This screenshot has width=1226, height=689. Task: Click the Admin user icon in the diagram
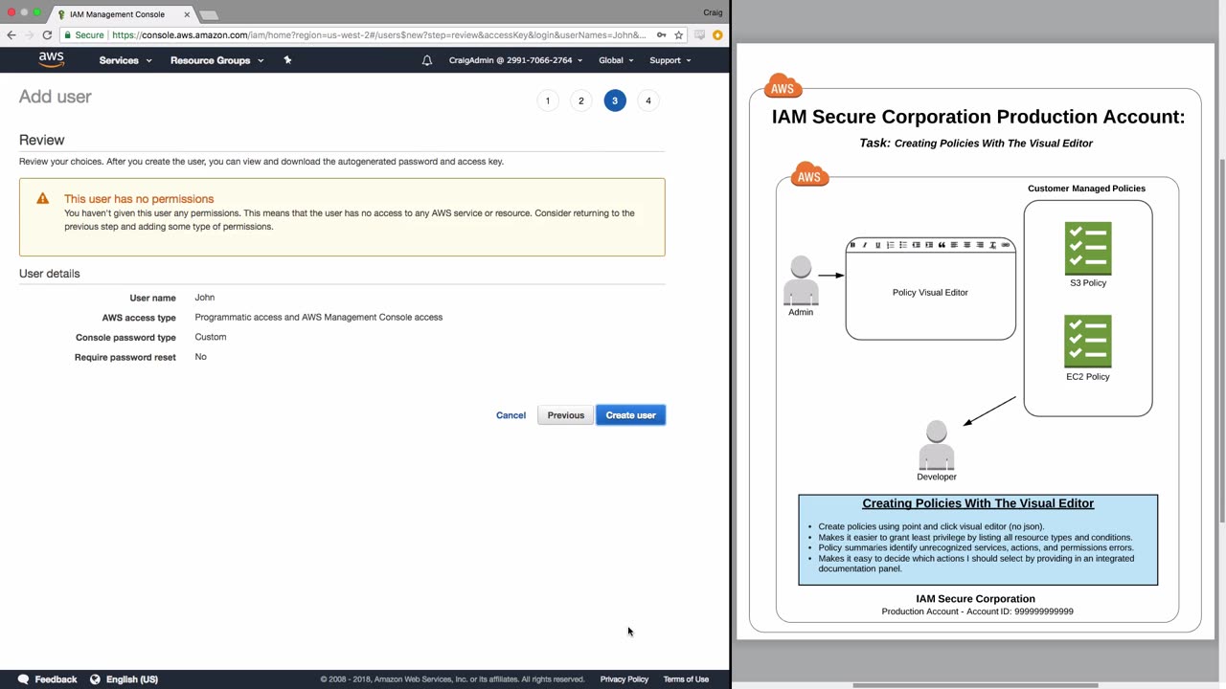pos(801,280)
